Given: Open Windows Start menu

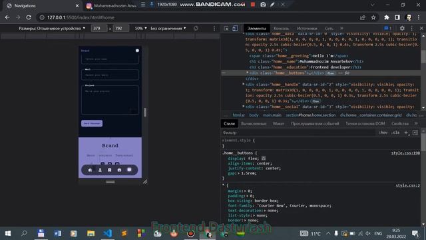Looking at the screenshot, I should tap(7, 233).
